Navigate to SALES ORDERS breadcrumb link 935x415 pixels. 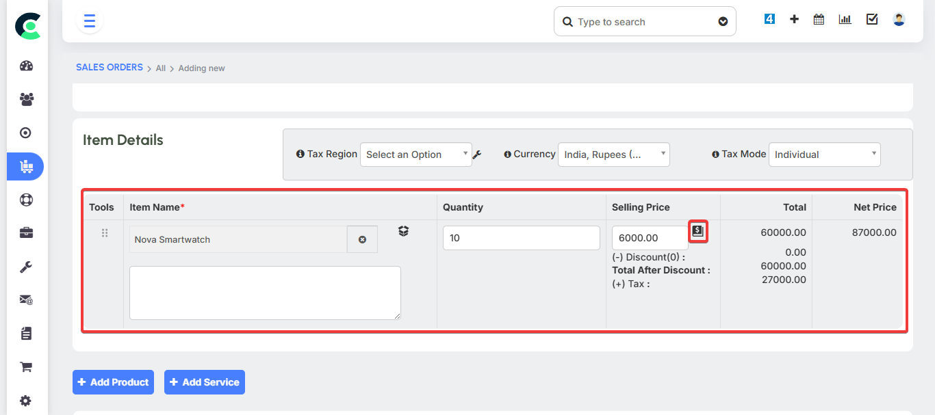[x=109, y=67]
